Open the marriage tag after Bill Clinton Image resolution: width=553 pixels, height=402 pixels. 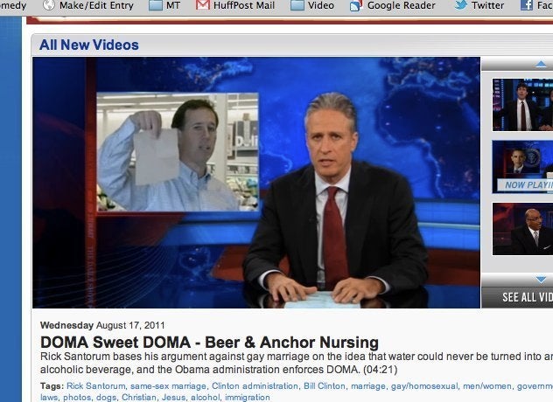pyautogui.click(x=368, y=386)
